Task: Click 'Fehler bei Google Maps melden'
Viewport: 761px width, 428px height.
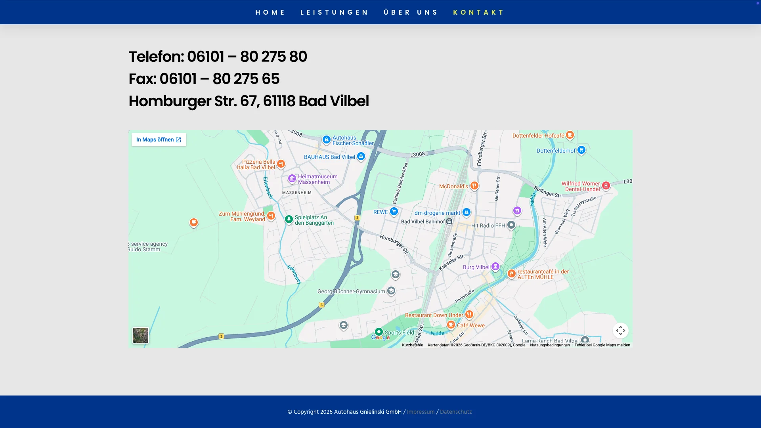Action: pyautogui.click(x=602, y=345)
